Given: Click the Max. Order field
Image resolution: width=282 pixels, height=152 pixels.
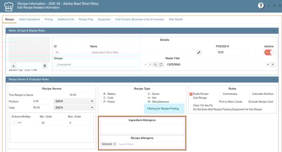Looking at the screenshot, I should pos(80,123).
